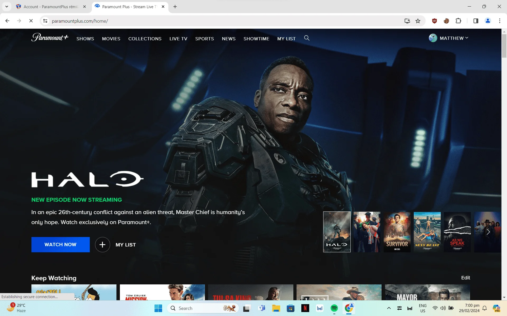Viewport: 507px width, 316px height.
Task: Go back to previous page
Action: point(7,21)
